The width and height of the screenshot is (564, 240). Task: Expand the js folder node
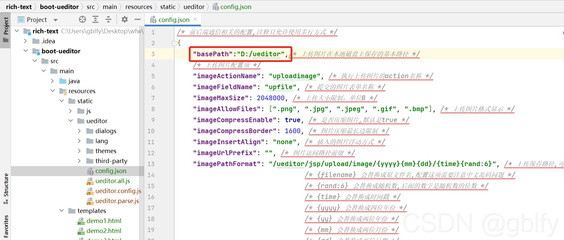70,111
